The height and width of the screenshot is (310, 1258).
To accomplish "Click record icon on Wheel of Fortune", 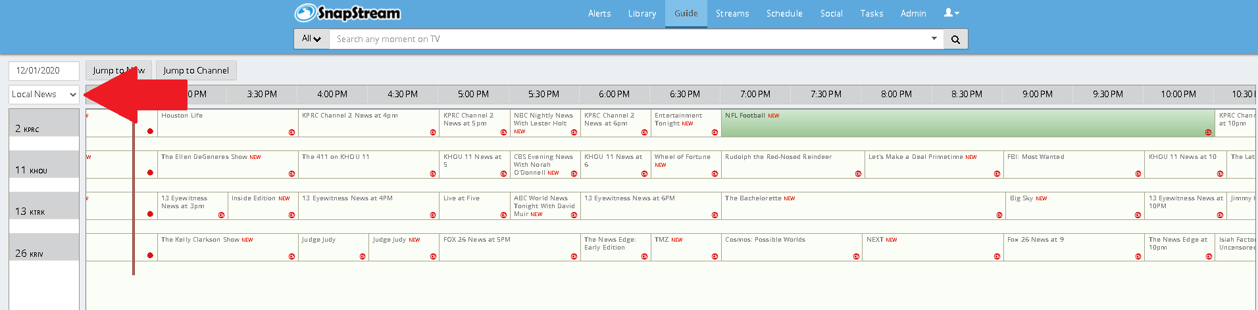I will pos(715,174).
